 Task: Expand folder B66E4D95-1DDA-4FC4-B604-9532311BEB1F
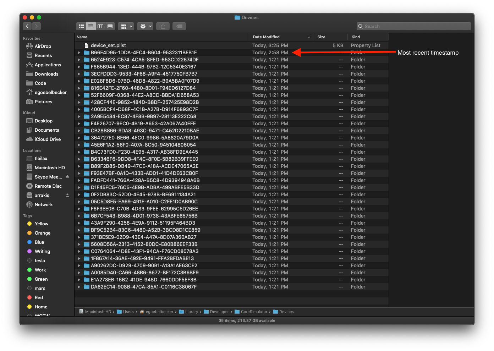pyautogui.click(x=79, y=53)
